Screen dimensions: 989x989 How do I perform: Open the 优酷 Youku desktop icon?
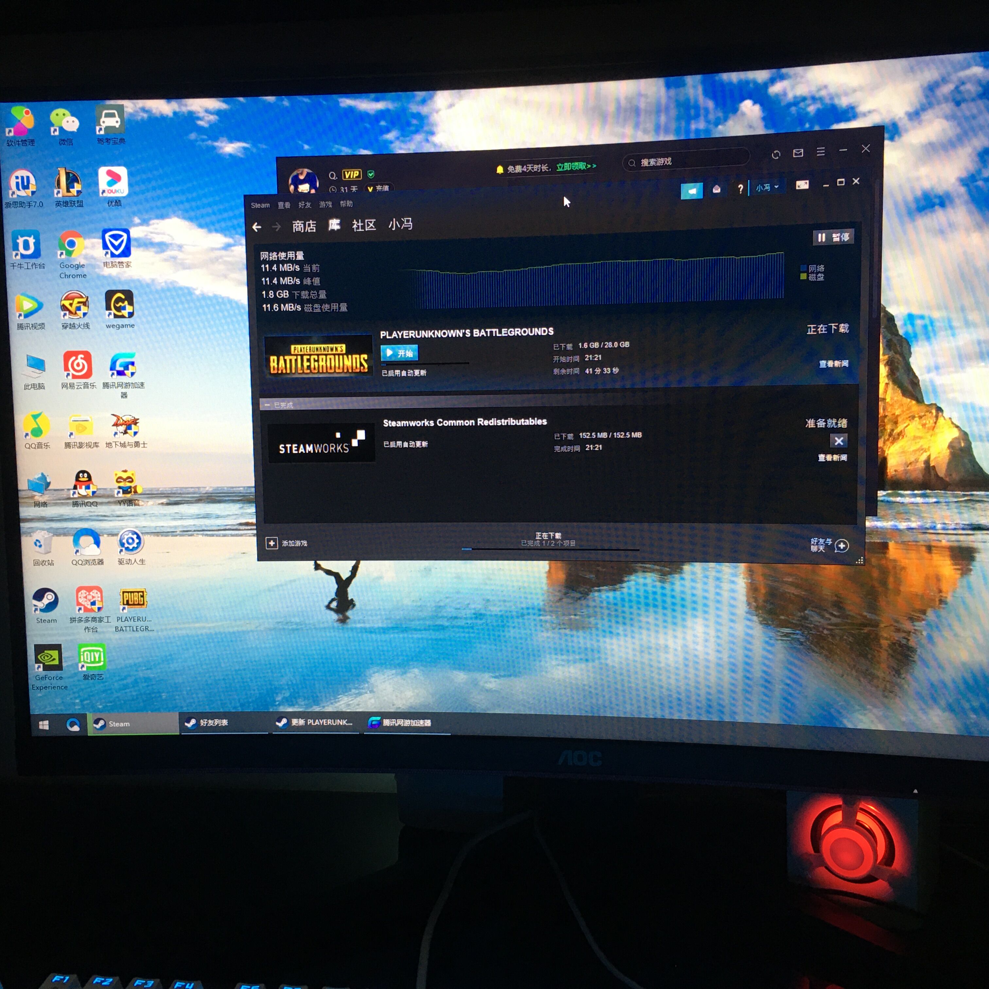click(113, 181)
